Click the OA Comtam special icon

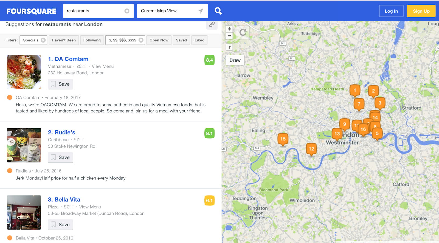[10, 97]
